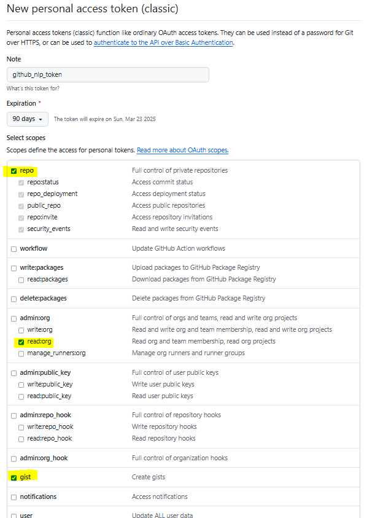The height and width of the screenshot is (518, 367).
Task: Open the 90 days expiration dropdown
Action: (x=28, y=119)
